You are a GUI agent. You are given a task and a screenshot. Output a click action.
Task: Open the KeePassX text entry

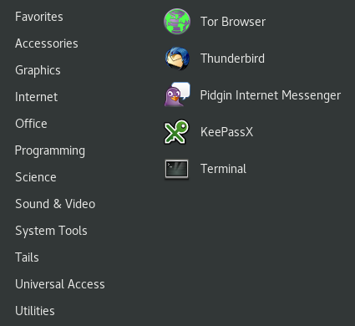point(226,132)
